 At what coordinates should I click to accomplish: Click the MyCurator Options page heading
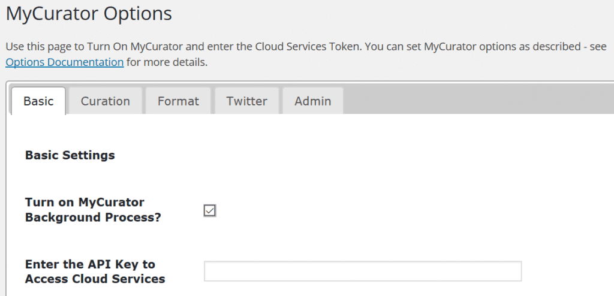click(x=89, y=13)
